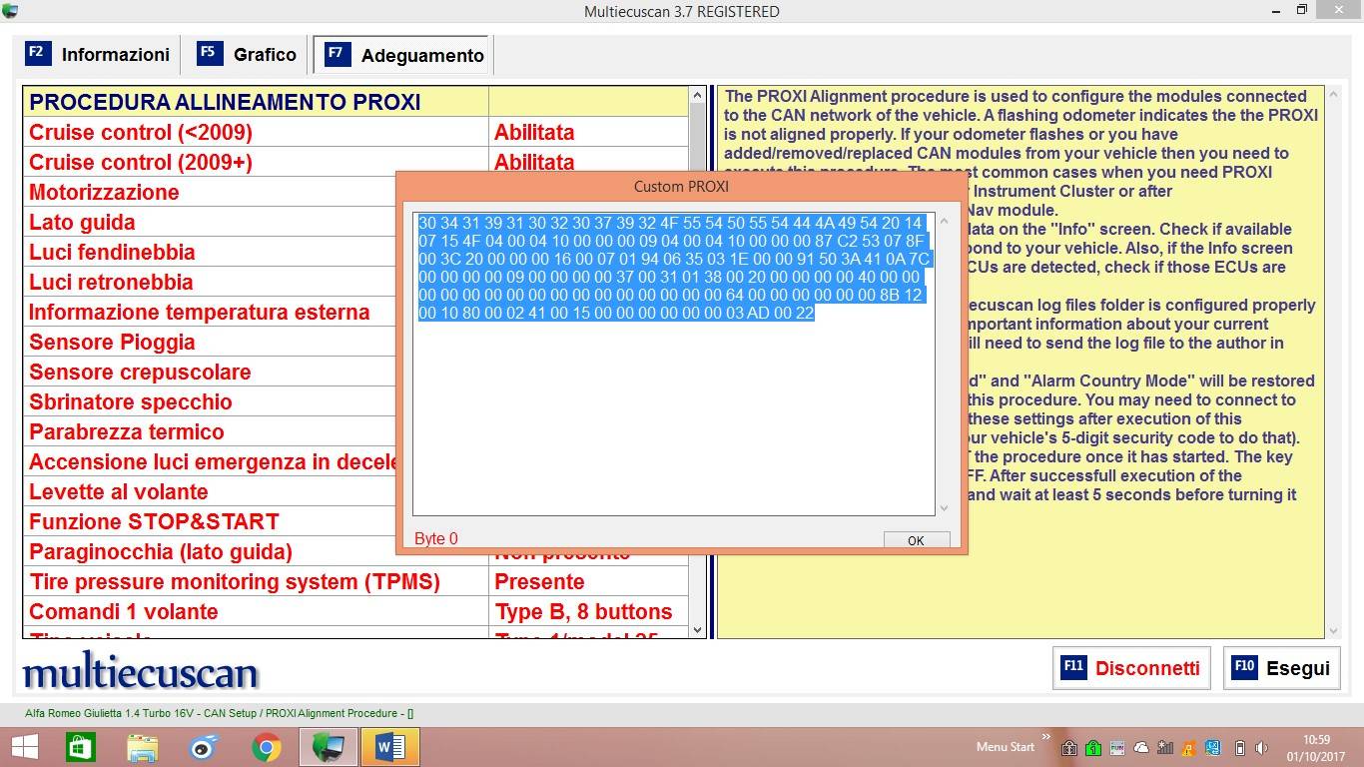Click the Multiecuscan app icon in title bar
Viewport: 1364px width, 767px height.
pos(11,11)
